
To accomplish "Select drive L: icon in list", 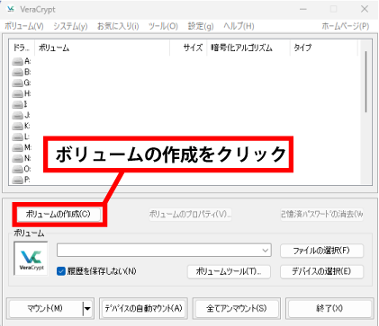I will [x=17, y=137].
